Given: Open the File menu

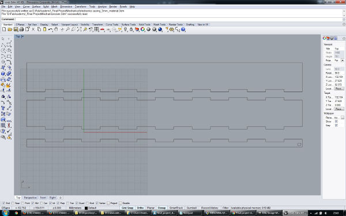Looking at the screenshot, I should 3,6.
